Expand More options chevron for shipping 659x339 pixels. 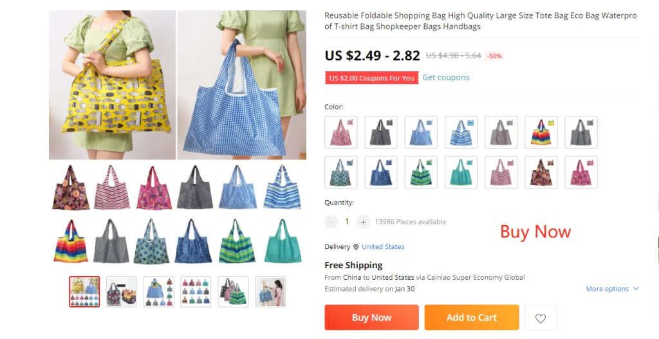click(x=635, y=289)
